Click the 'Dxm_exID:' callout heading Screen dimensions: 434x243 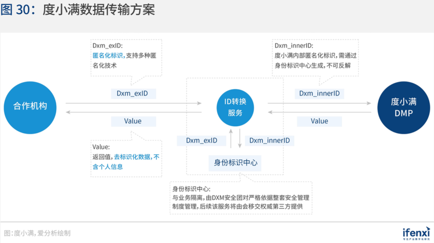107,46
